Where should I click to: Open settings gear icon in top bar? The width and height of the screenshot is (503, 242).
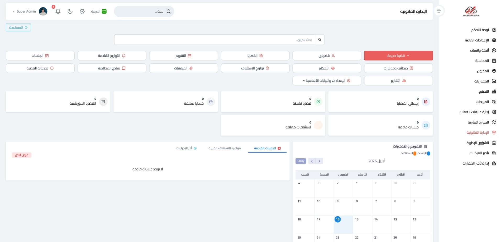(x=82, y=11)
